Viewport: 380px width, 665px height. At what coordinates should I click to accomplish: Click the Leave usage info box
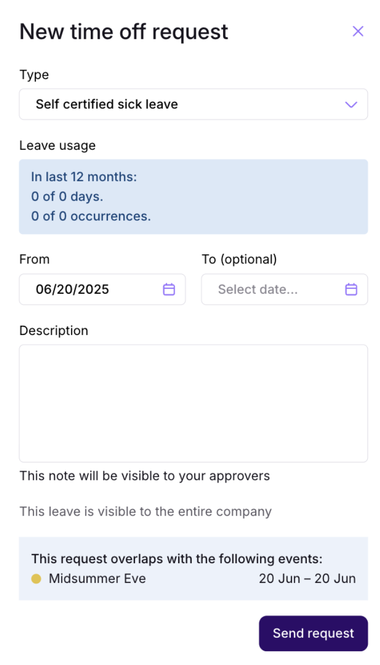(x=193, y=197)
